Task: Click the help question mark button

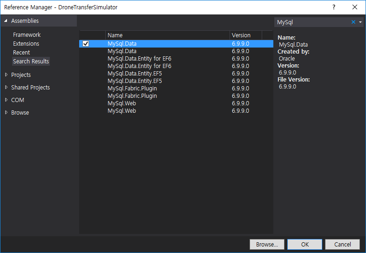Action: tap(334, 7)
